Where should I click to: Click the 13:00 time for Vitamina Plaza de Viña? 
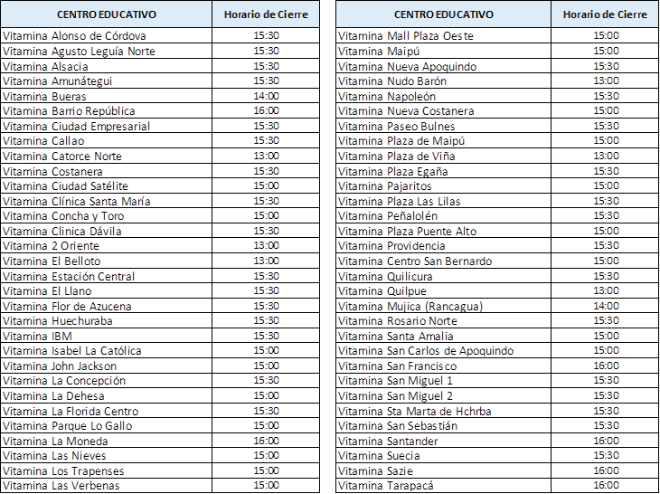(x=606, y=156)
